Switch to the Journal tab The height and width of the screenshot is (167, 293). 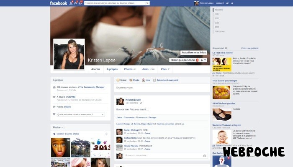pyautogui.click(x=96, y=69)
